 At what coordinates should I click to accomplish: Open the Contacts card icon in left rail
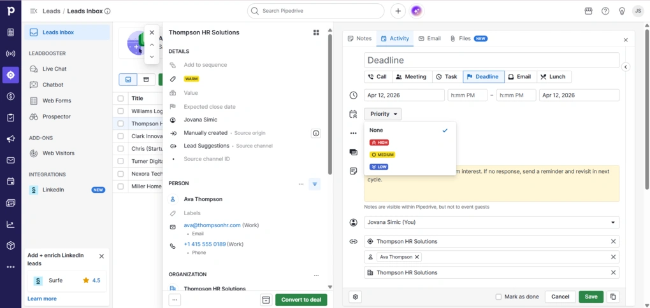11,203
